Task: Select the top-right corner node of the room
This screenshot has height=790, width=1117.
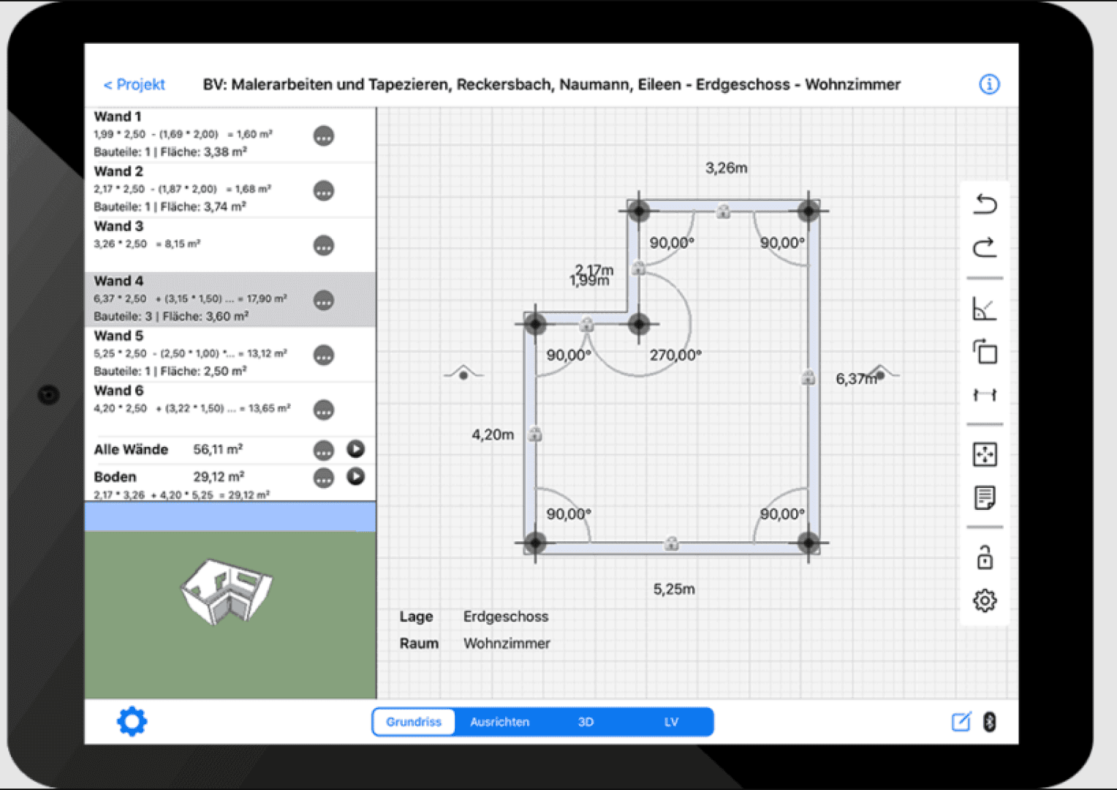Action: [x=808, y=211]
